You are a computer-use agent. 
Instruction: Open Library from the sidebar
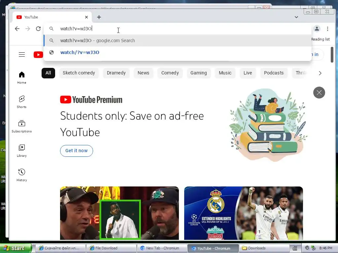coord(22,151)
